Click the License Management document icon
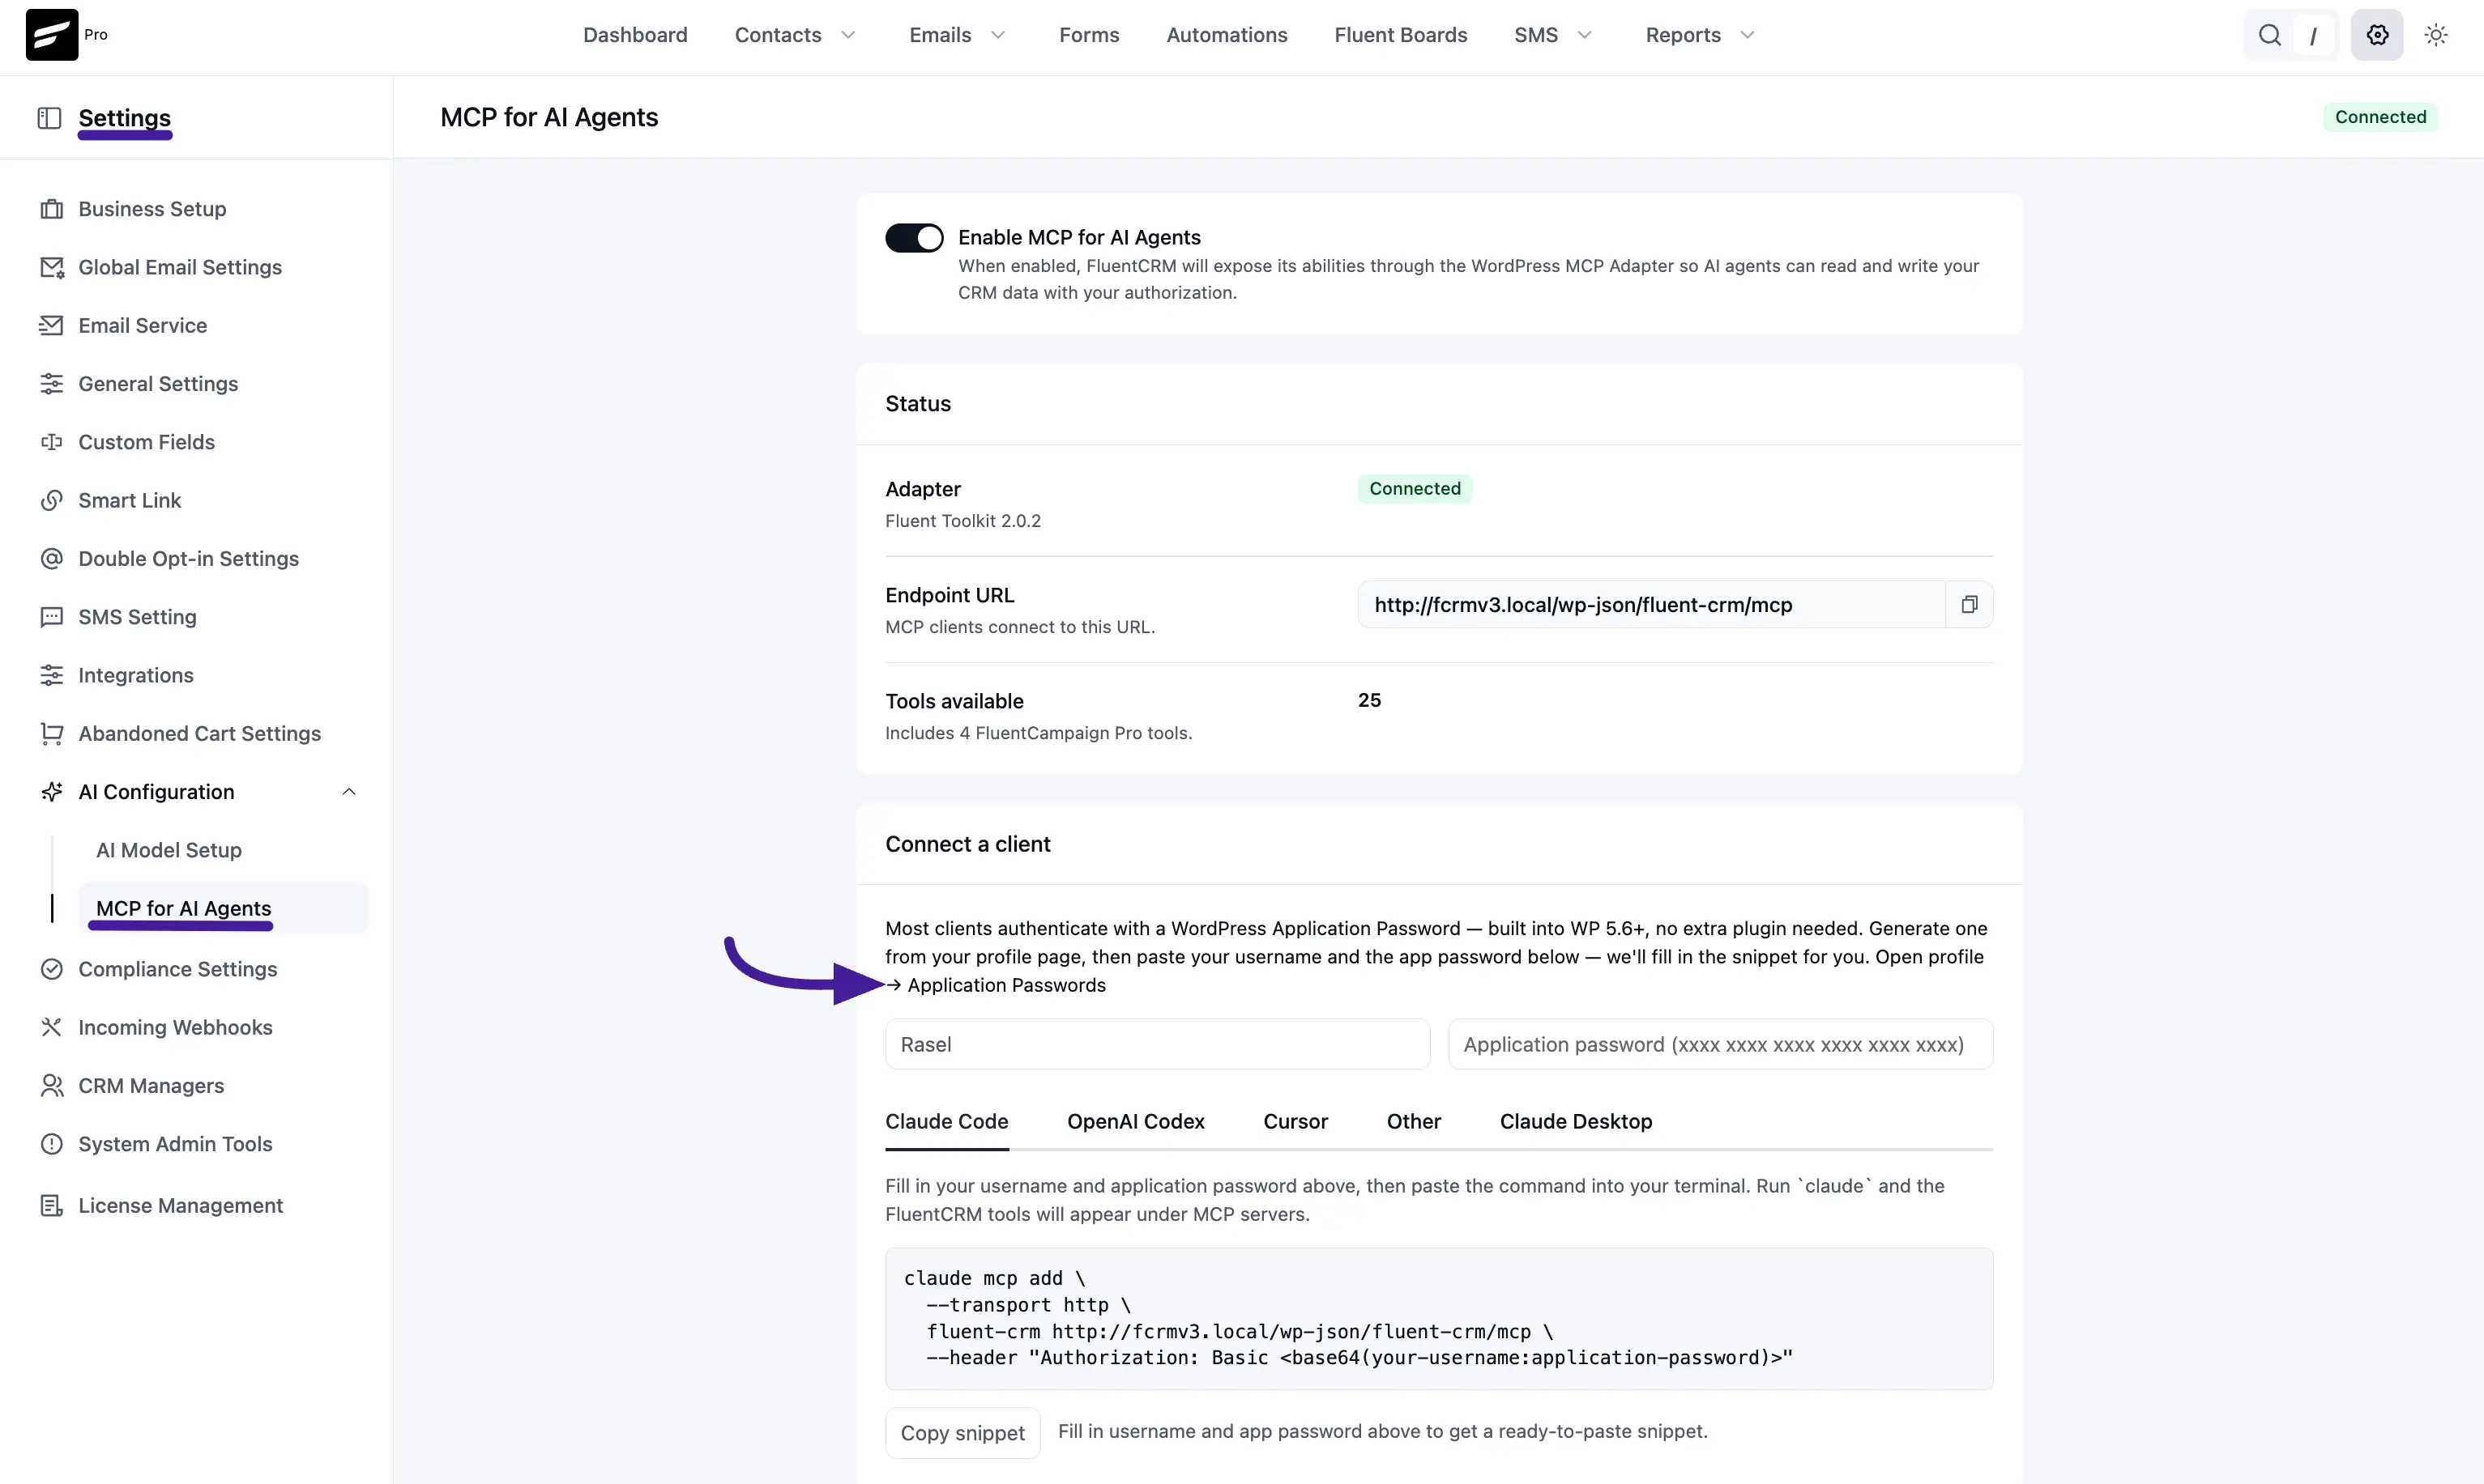This screenshot has width=2484, height=1484. click(x=52, y=1206)
